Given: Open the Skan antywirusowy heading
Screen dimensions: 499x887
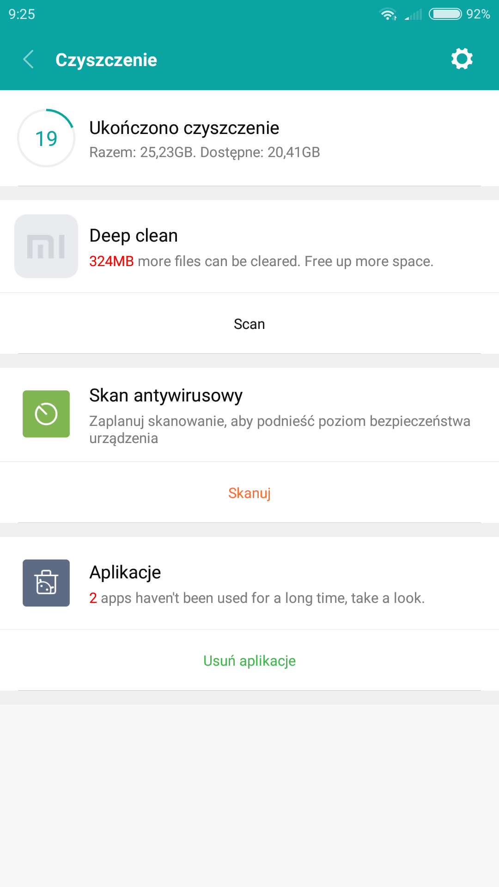Looking at the screenshot, I should click(x=166, y=395).
